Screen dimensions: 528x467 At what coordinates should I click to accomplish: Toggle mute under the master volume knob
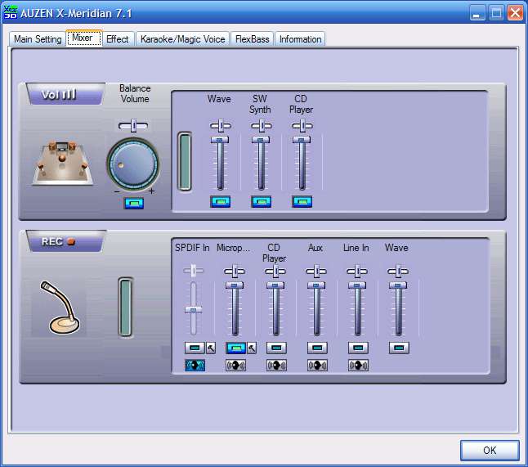pos(134,203)
